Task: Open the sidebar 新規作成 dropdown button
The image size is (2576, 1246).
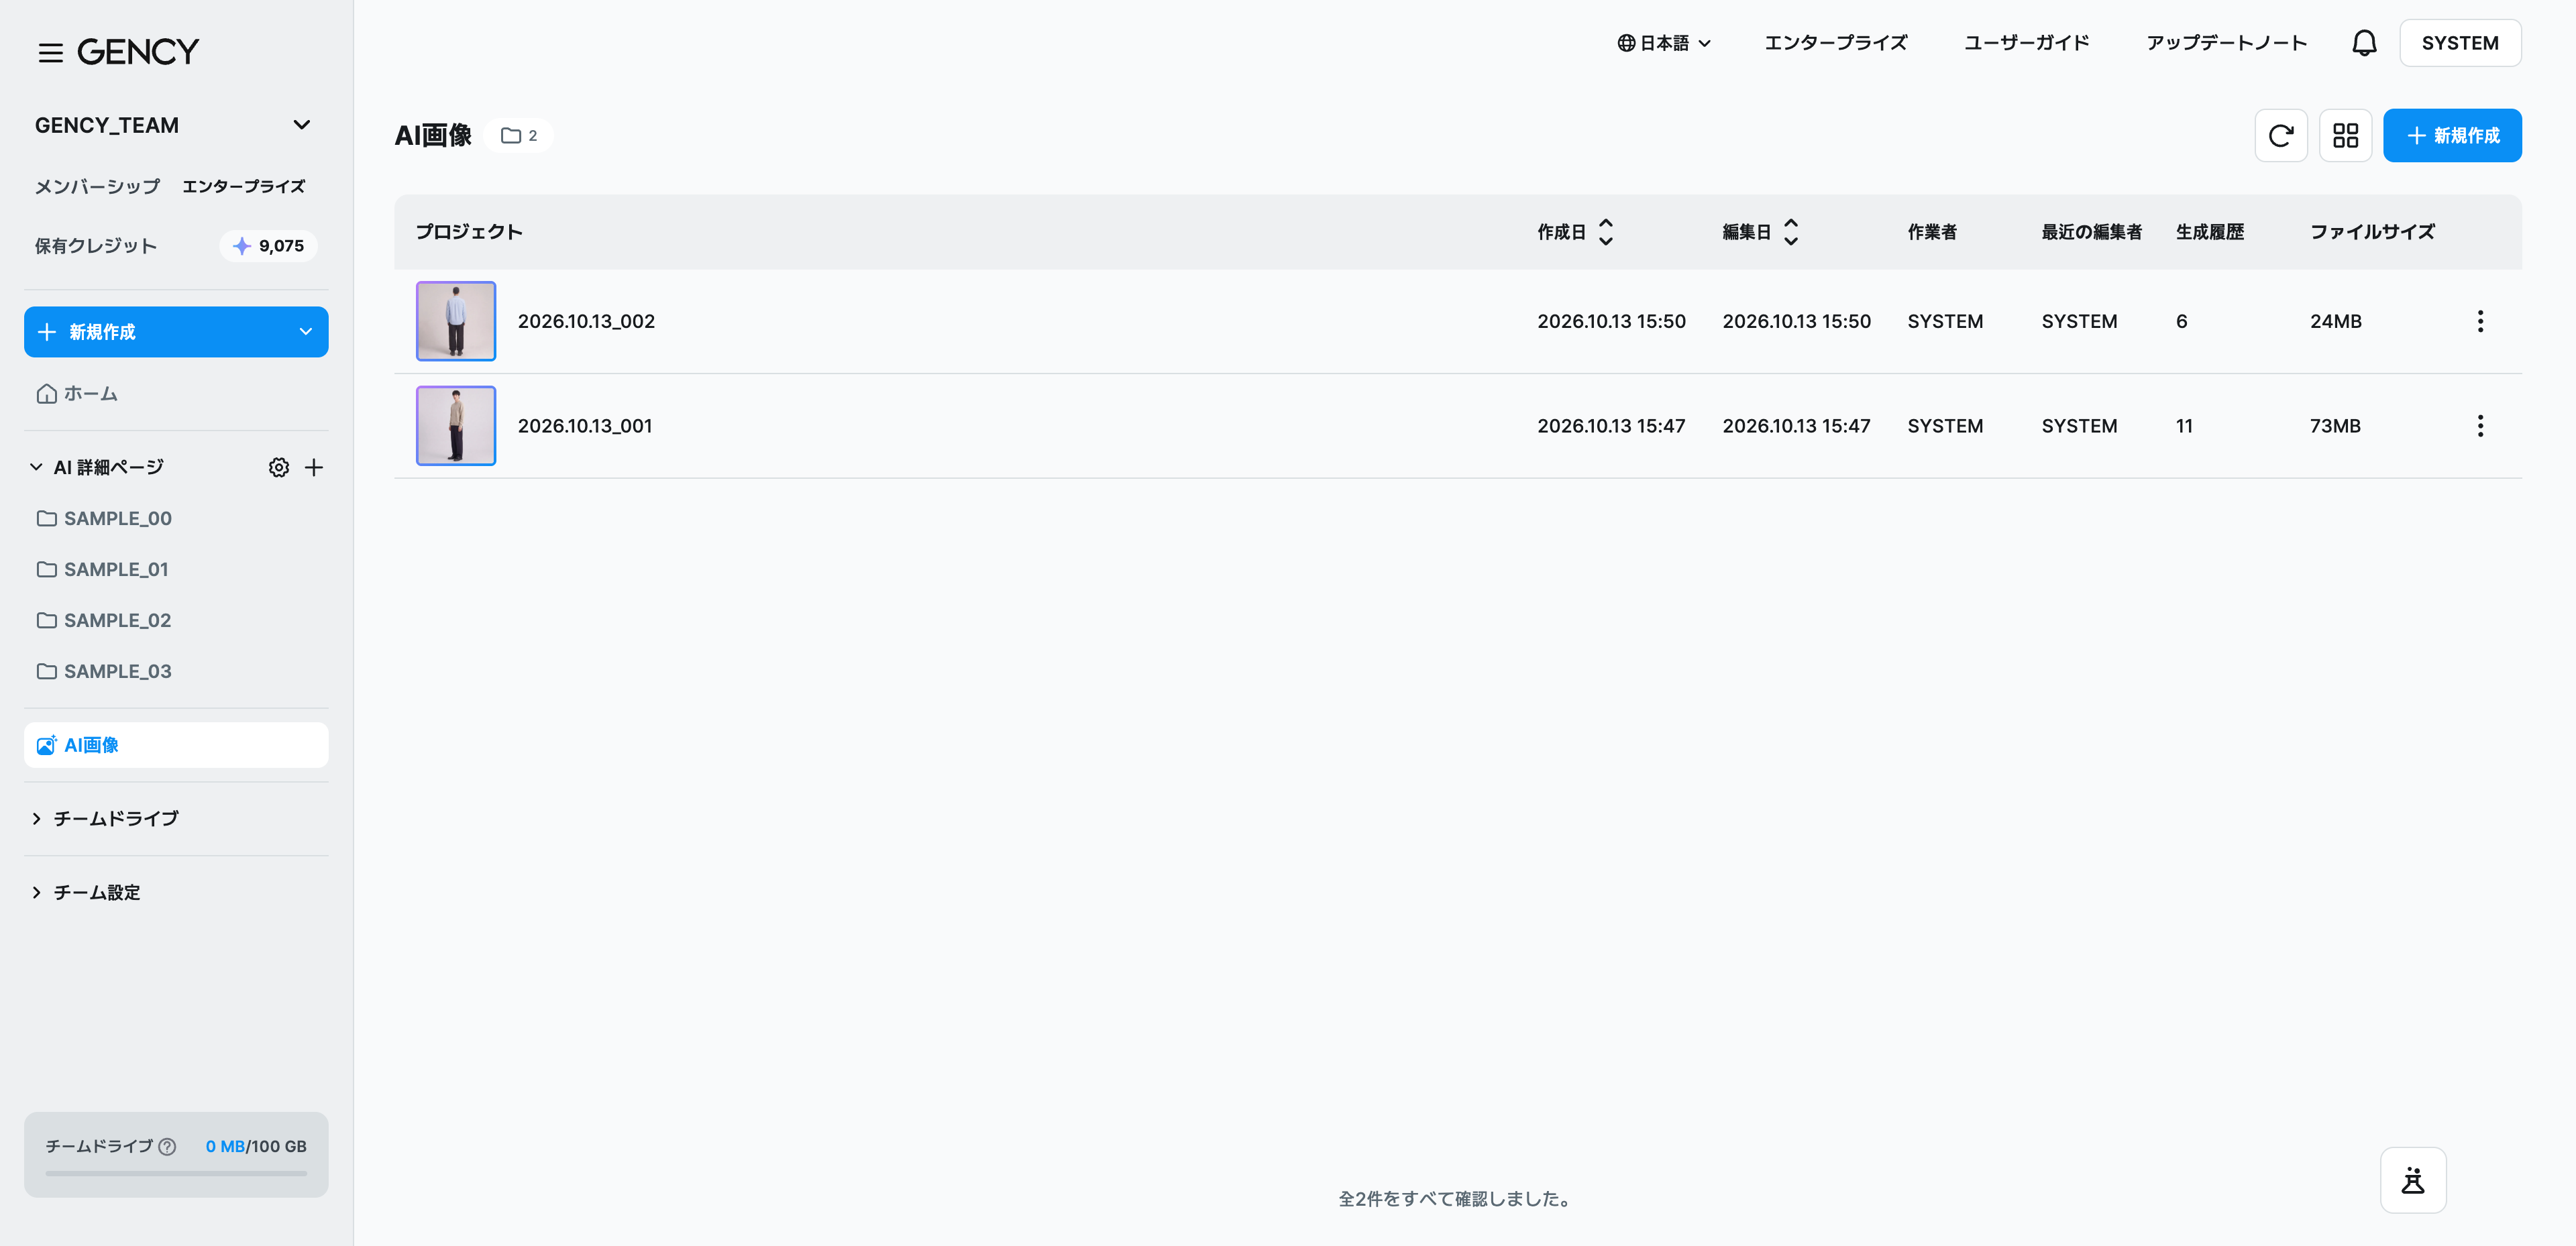Action: pos(176,332)
